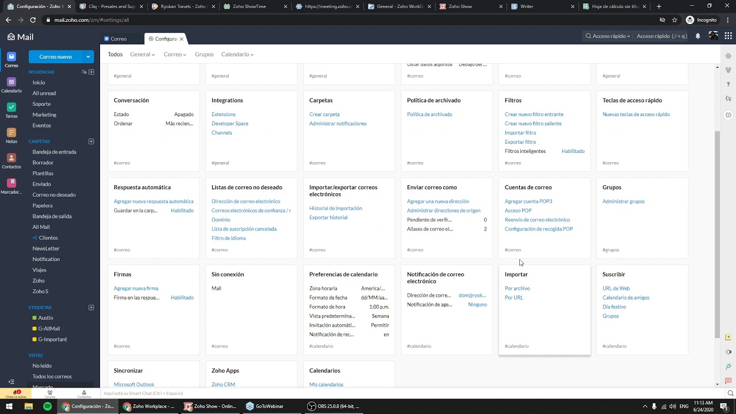The height and width of the screenshot is (414, 736).
Task: Open the sticky note icon in right rail
Action: click(x=729, y=337)
